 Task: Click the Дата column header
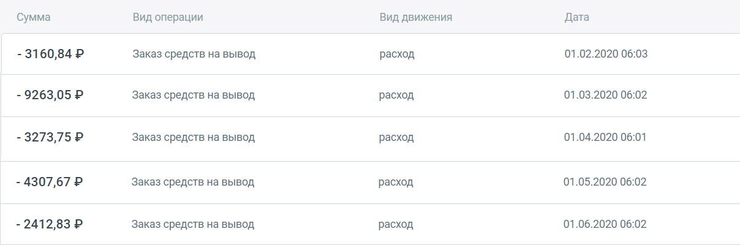[x=576, y=17]
